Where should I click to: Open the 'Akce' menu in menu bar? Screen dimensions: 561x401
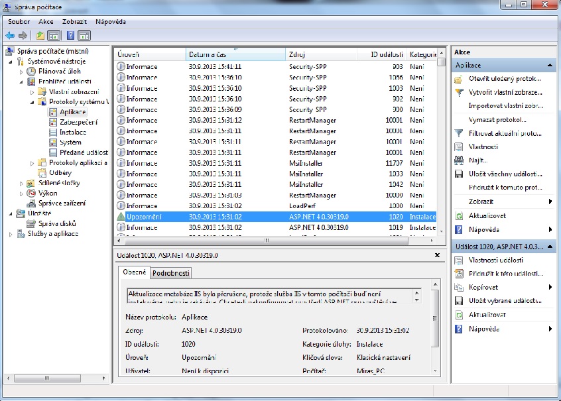pos(46,21)
